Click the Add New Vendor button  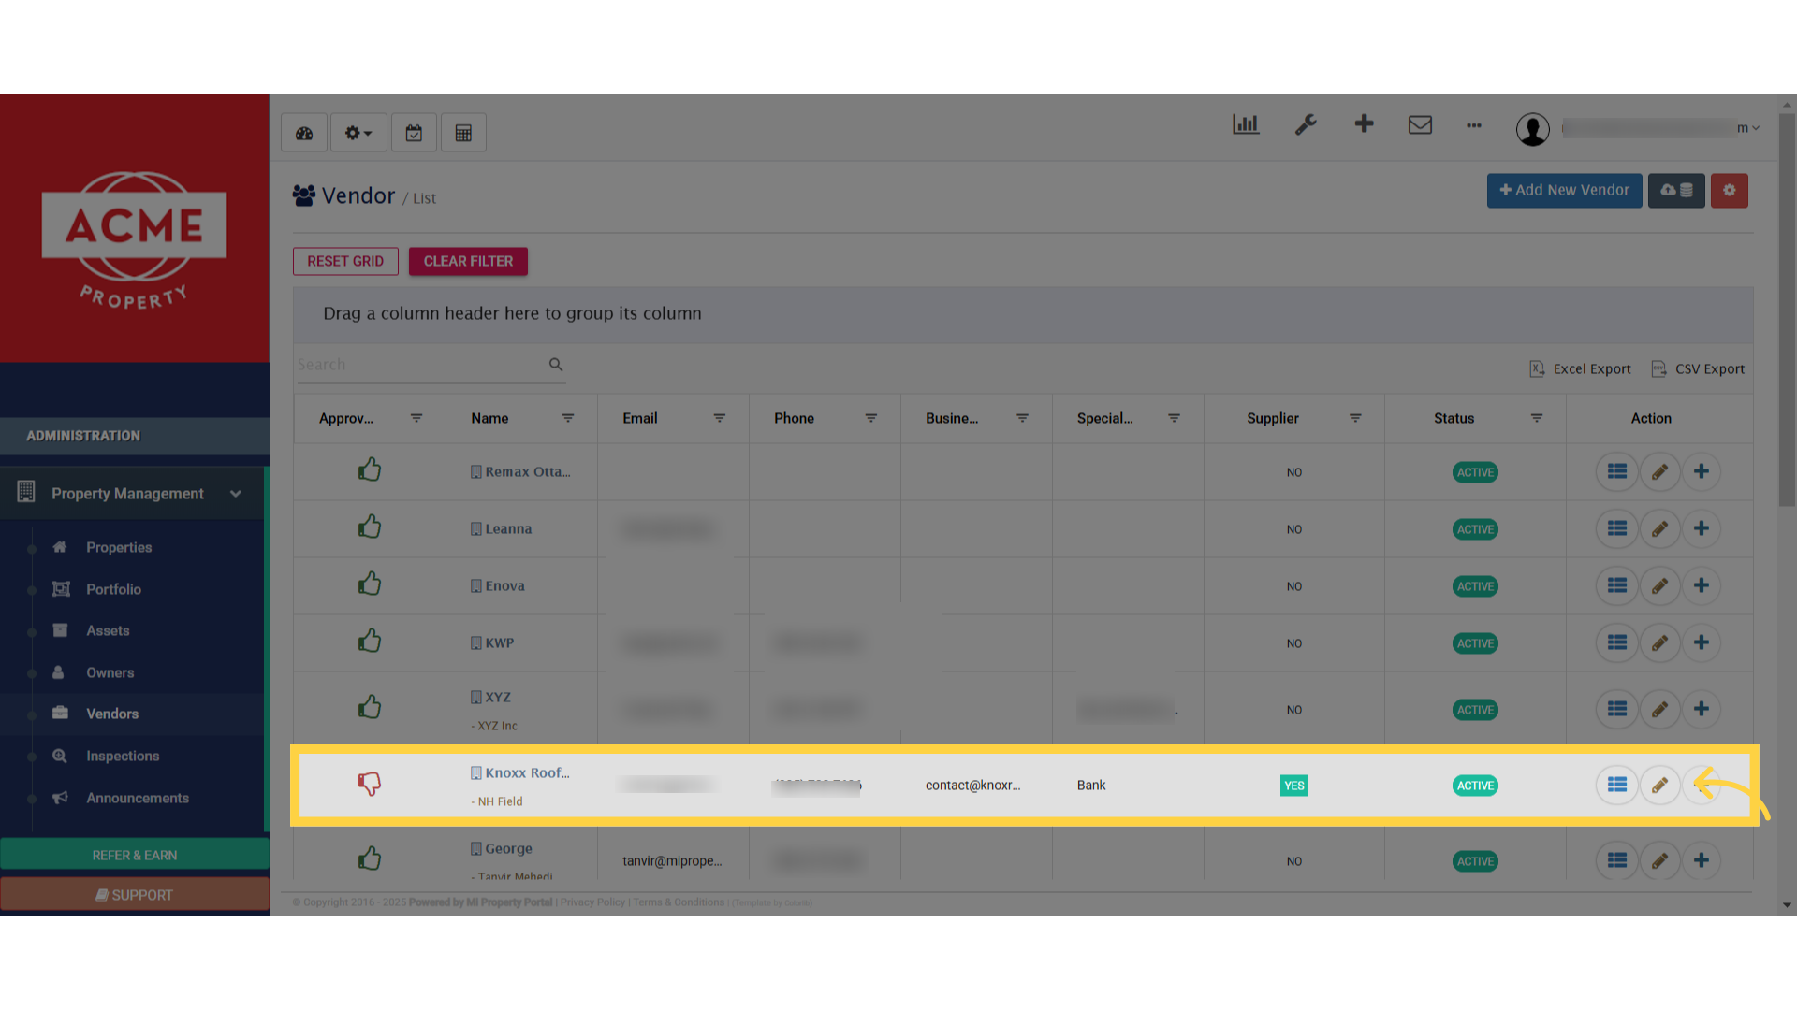(x=1564, y=190)
